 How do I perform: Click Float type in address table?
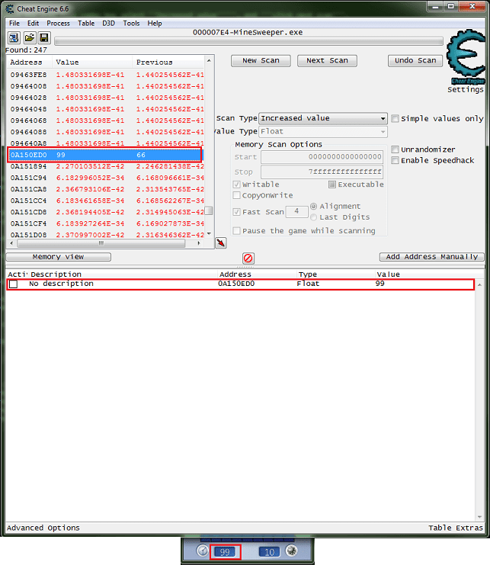coord(308,284)
